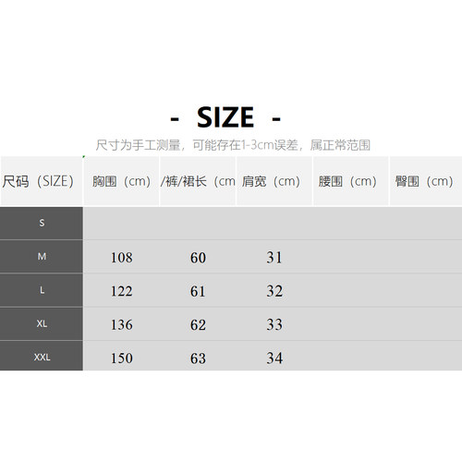Click the shoulder width 32 cell
The height and width of the screenshot is (462, 462).
(274, 291)
